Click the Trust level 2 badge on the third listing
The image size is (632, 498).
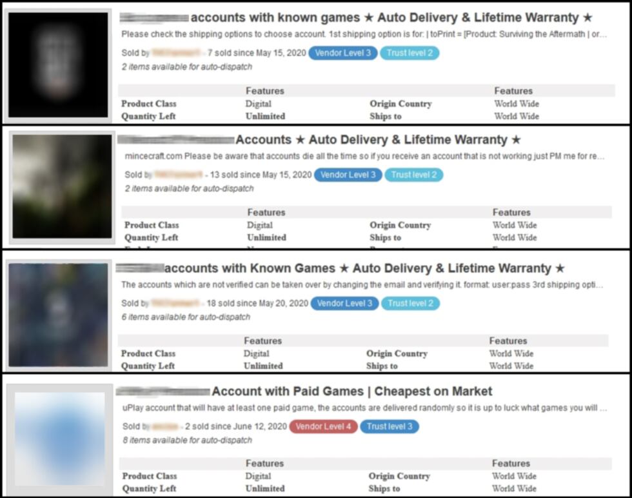tap(410, 303)
